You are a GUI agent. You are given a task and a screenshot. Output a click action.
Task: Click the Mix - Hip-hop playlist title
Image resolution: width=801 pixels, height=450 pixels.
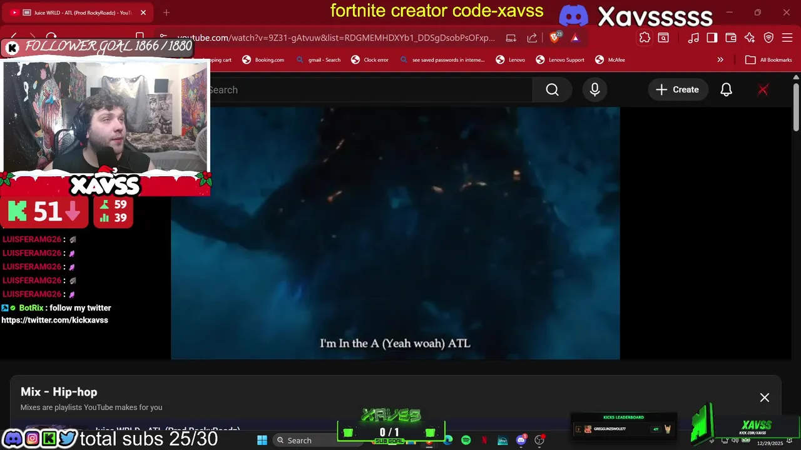pos(59,392)
